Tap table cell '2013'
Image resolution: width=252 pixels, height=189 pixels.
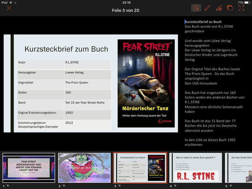click(x=88, y=125)
